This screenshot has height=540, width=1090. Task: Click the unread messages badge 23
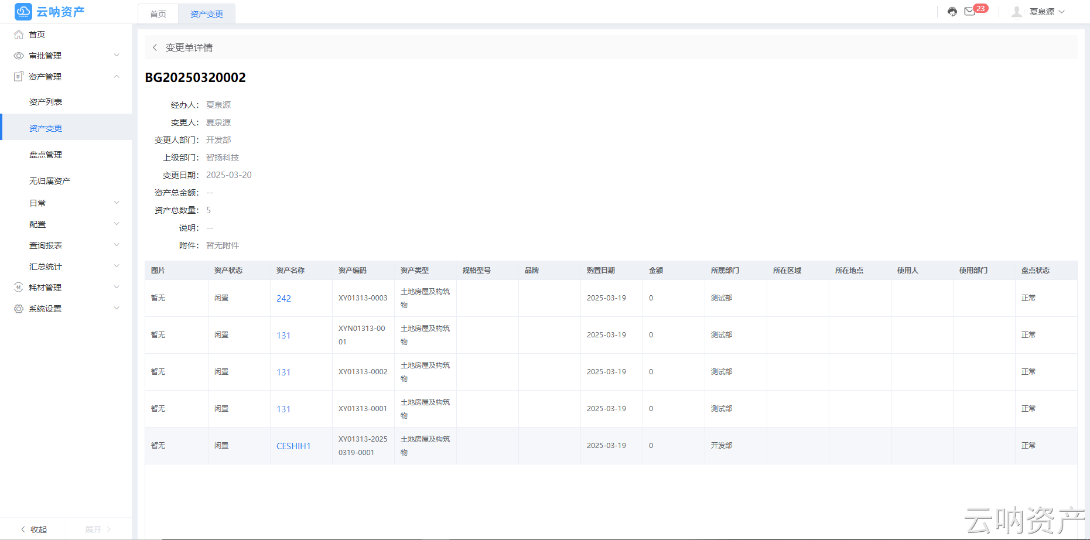981,8
